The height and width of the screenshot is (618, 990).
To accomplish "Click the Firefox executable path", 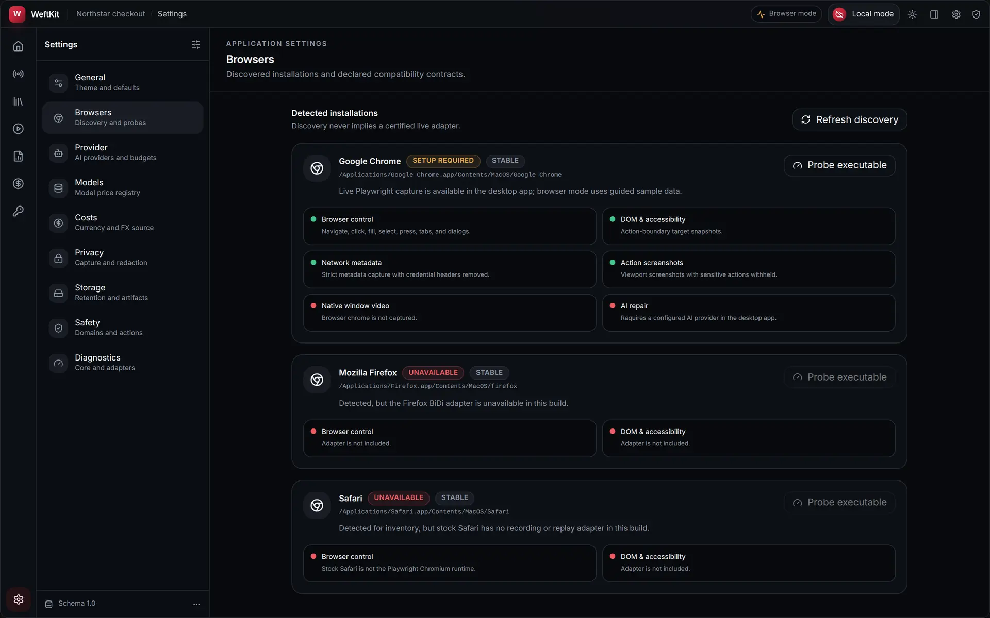I will point(428,386).
